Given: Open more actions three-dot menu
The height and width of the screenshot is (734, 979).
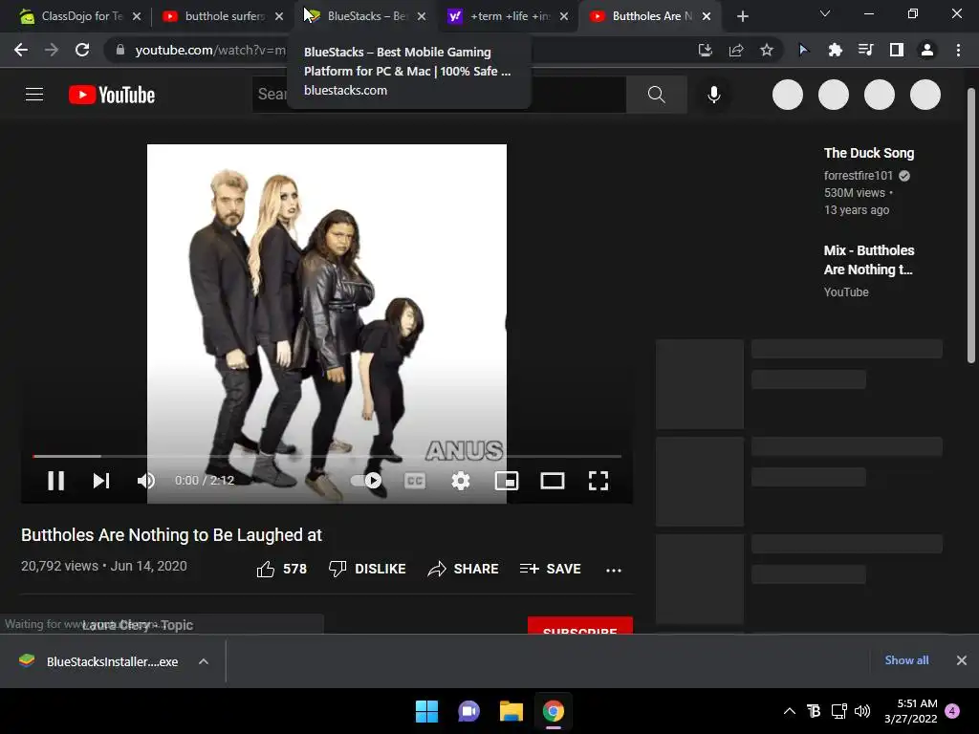Looking at the screenshot, I should click(x=614, y=570).
